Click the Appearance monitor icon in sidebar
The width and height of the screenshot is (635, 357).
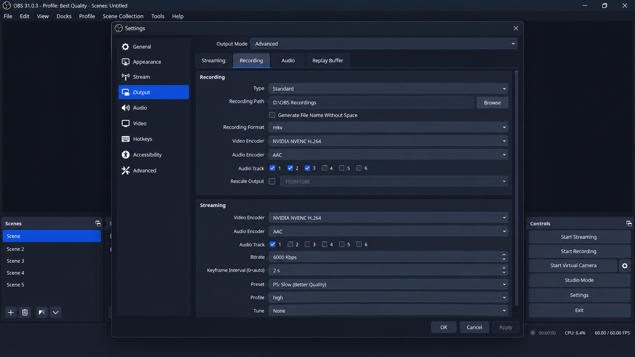tap(125, 62)
